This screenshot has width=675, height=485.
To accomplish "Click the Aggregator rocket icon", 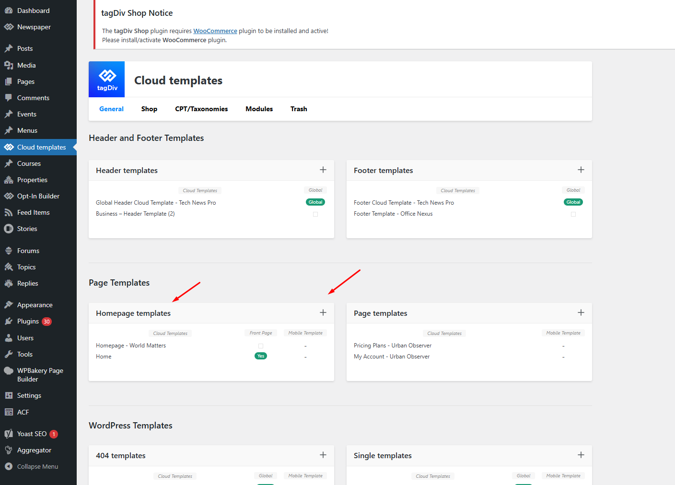I will (x=9, y=450).
